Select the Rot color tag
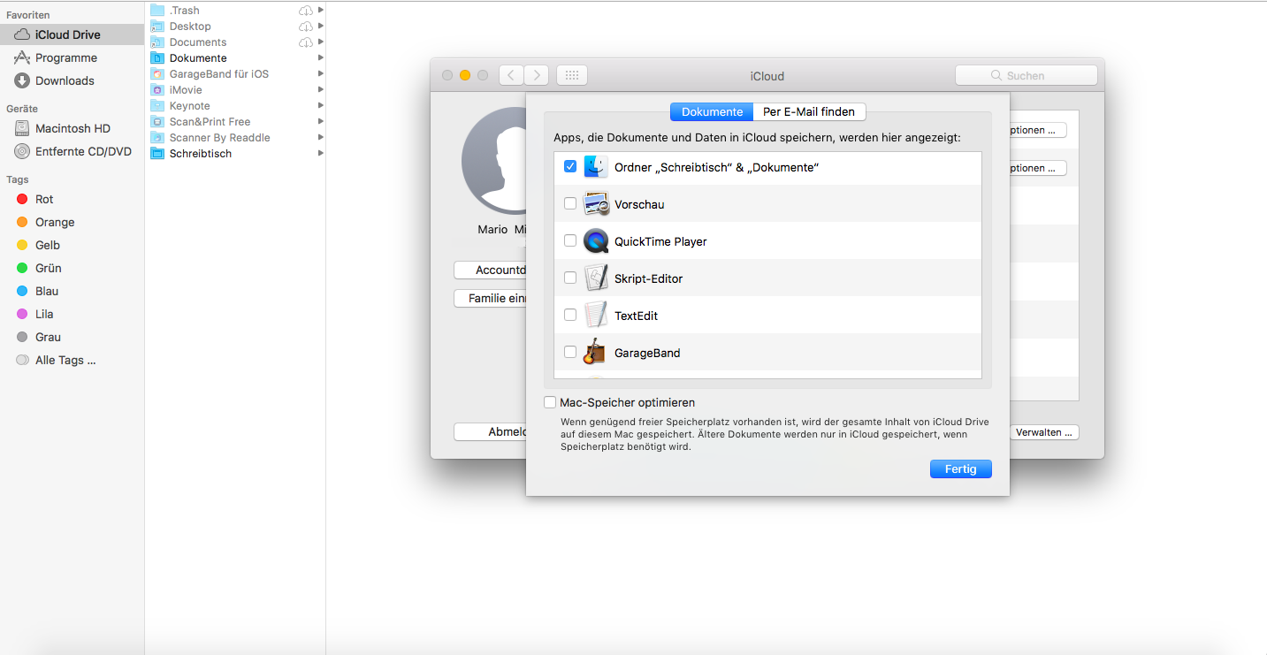 (x=44, y=199)
